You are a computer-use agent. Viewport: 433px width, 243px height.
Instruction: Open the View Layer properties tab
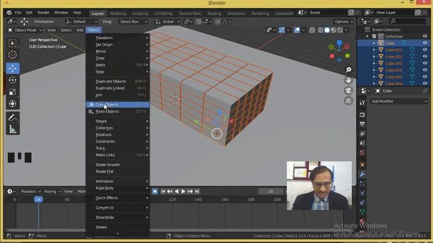tap(363, 134)
